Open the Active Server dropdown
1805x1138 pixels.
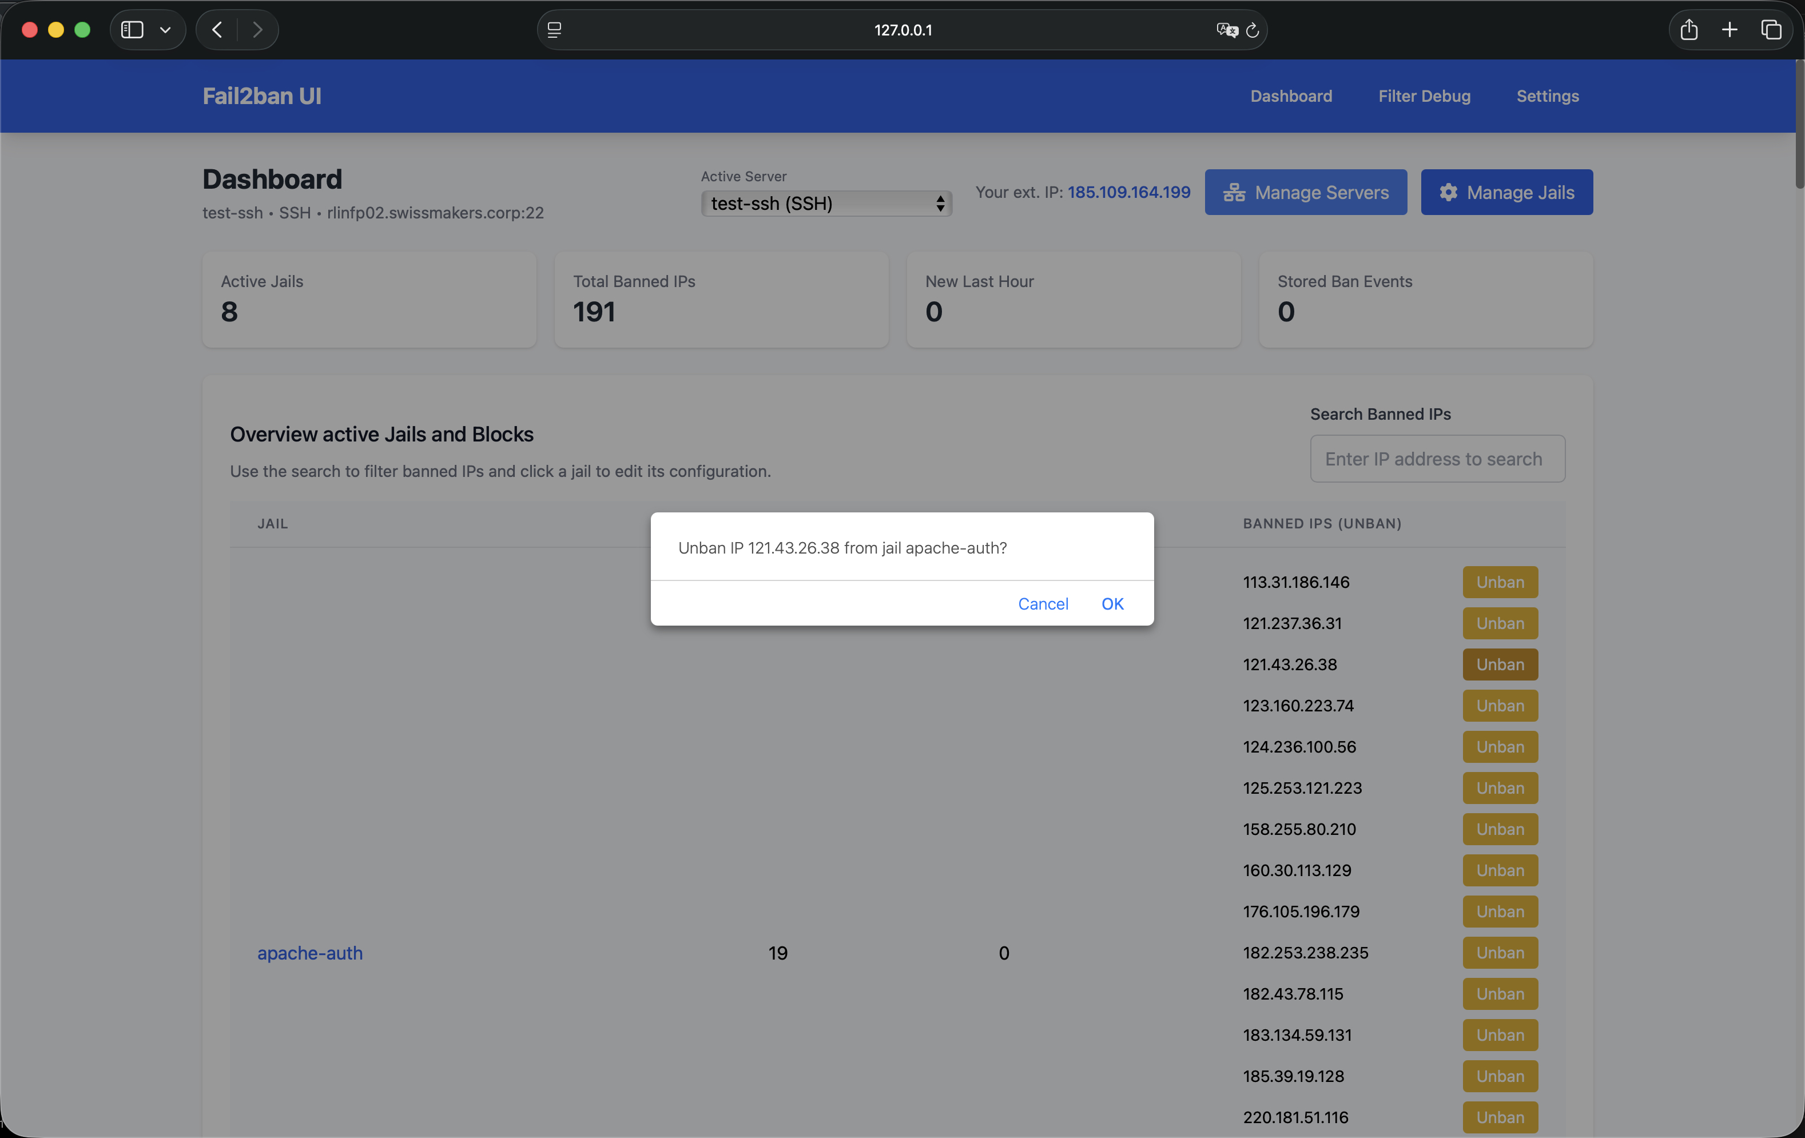point(826,203)
